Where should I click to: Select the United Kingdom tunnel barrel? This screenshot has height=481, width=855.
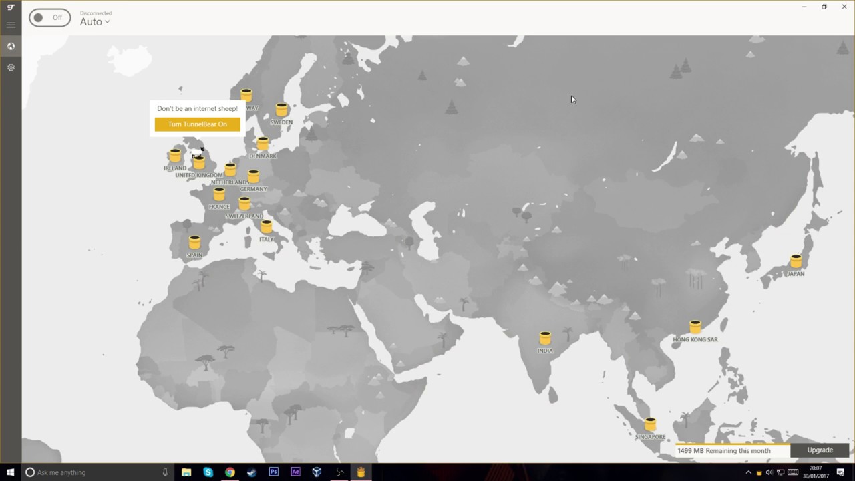pos(198,162)
